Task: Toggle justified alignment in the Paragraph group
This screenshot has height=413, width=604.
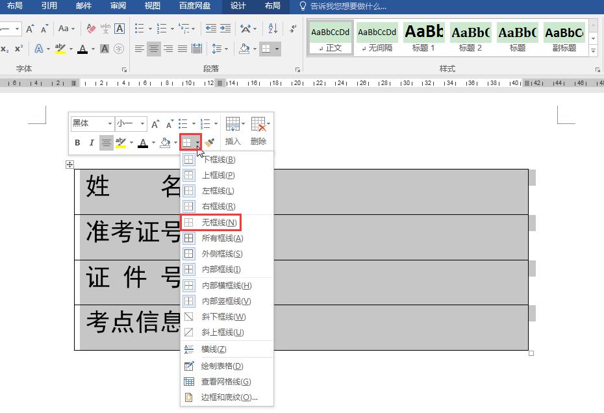Action: (x=182, y=48)
